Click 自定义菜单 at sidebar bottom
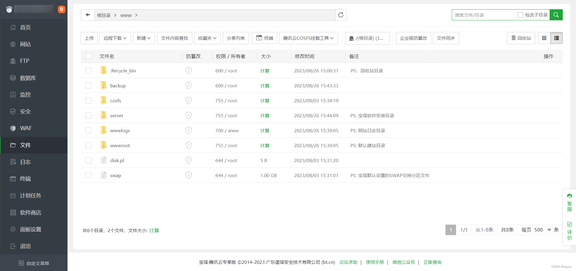This screenshot has height=271, width=576. (x=34, y=263)
